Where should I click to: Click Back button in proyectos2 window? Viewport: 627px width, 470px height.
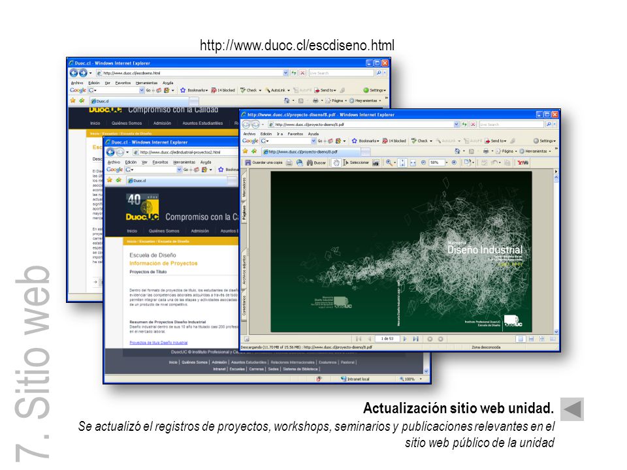[110, 152]
